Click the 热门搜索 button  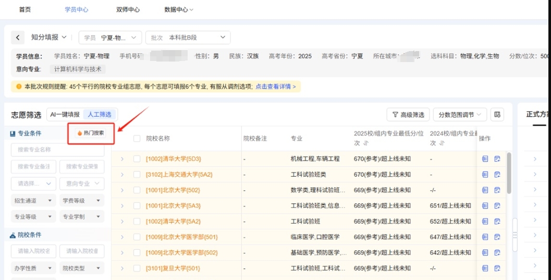coord(91,133)
